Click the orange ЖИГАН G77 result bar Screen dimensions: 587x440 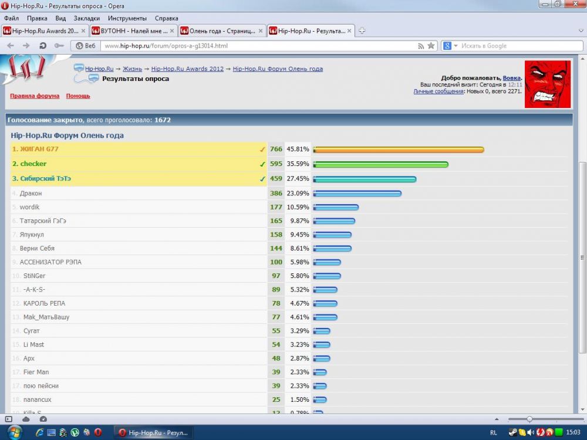[399, 150]
